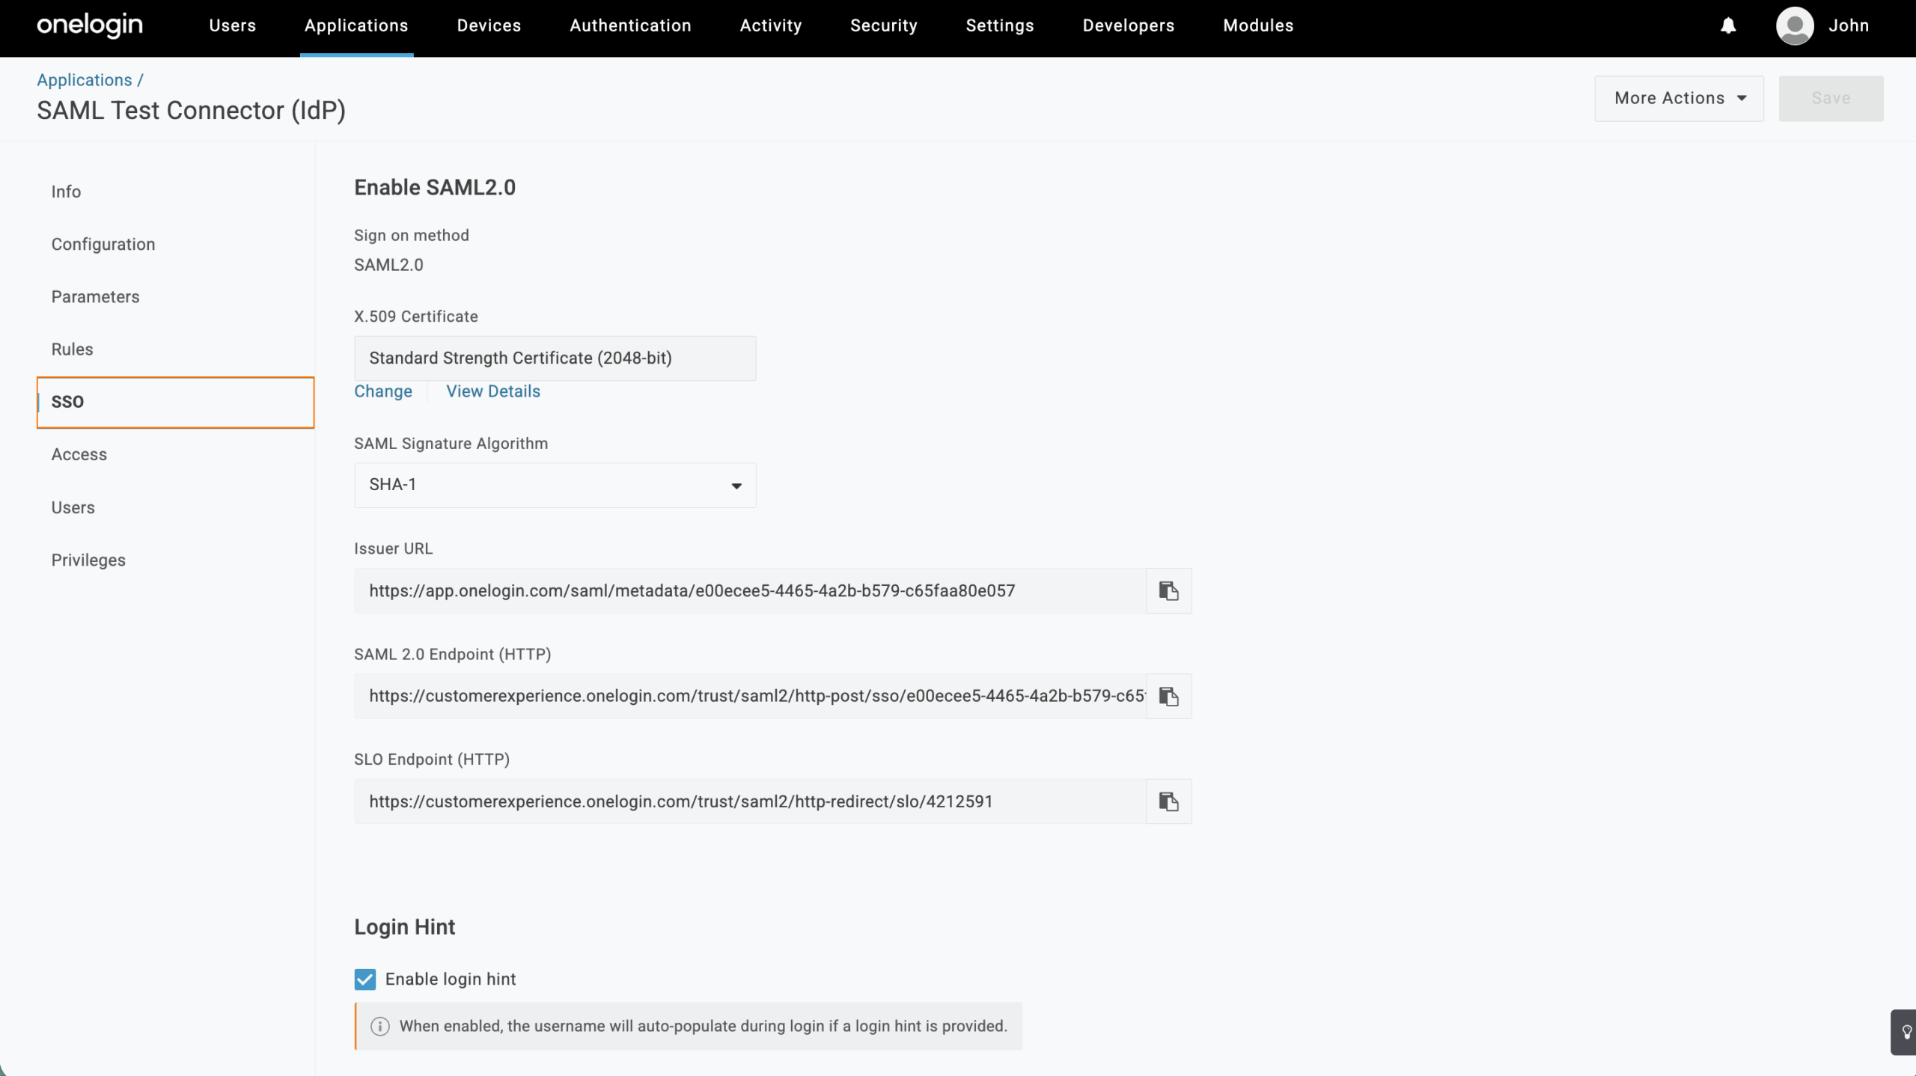This screenshot has height=1076, width=1916.
Task: Copy the SAML 2.0 Endpoint URL
Action: [1168, 696]
